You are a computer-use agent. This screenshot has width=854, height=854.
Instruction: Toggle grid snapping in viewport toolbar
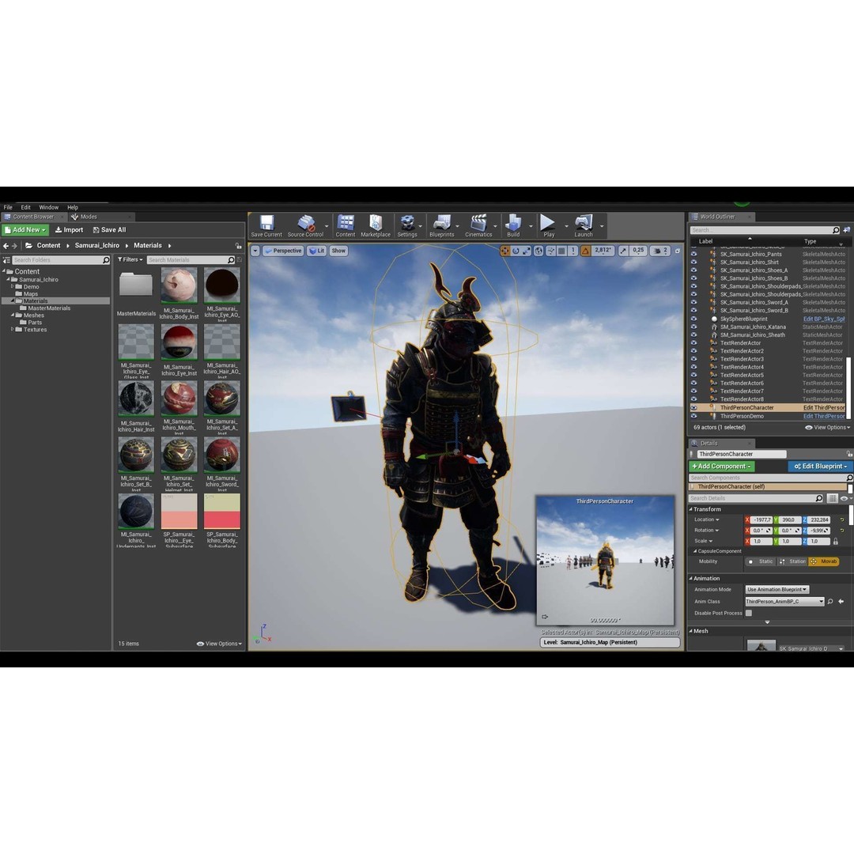pos(561,251)
